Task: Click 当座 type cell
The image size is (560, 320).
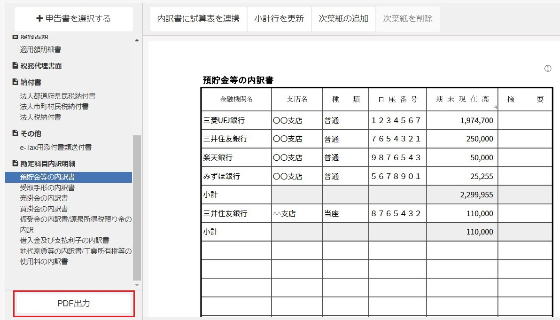Action: pyautogui.click(x=346, y=213)
